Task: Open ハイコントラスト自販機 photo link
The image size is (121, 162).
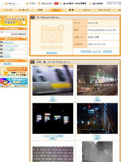Action: 53,136
